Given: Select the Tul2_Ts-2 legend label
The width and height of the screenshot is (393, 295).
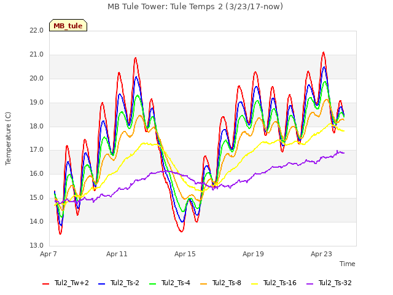Looking at the screenshot, I should tap(125, 283).
